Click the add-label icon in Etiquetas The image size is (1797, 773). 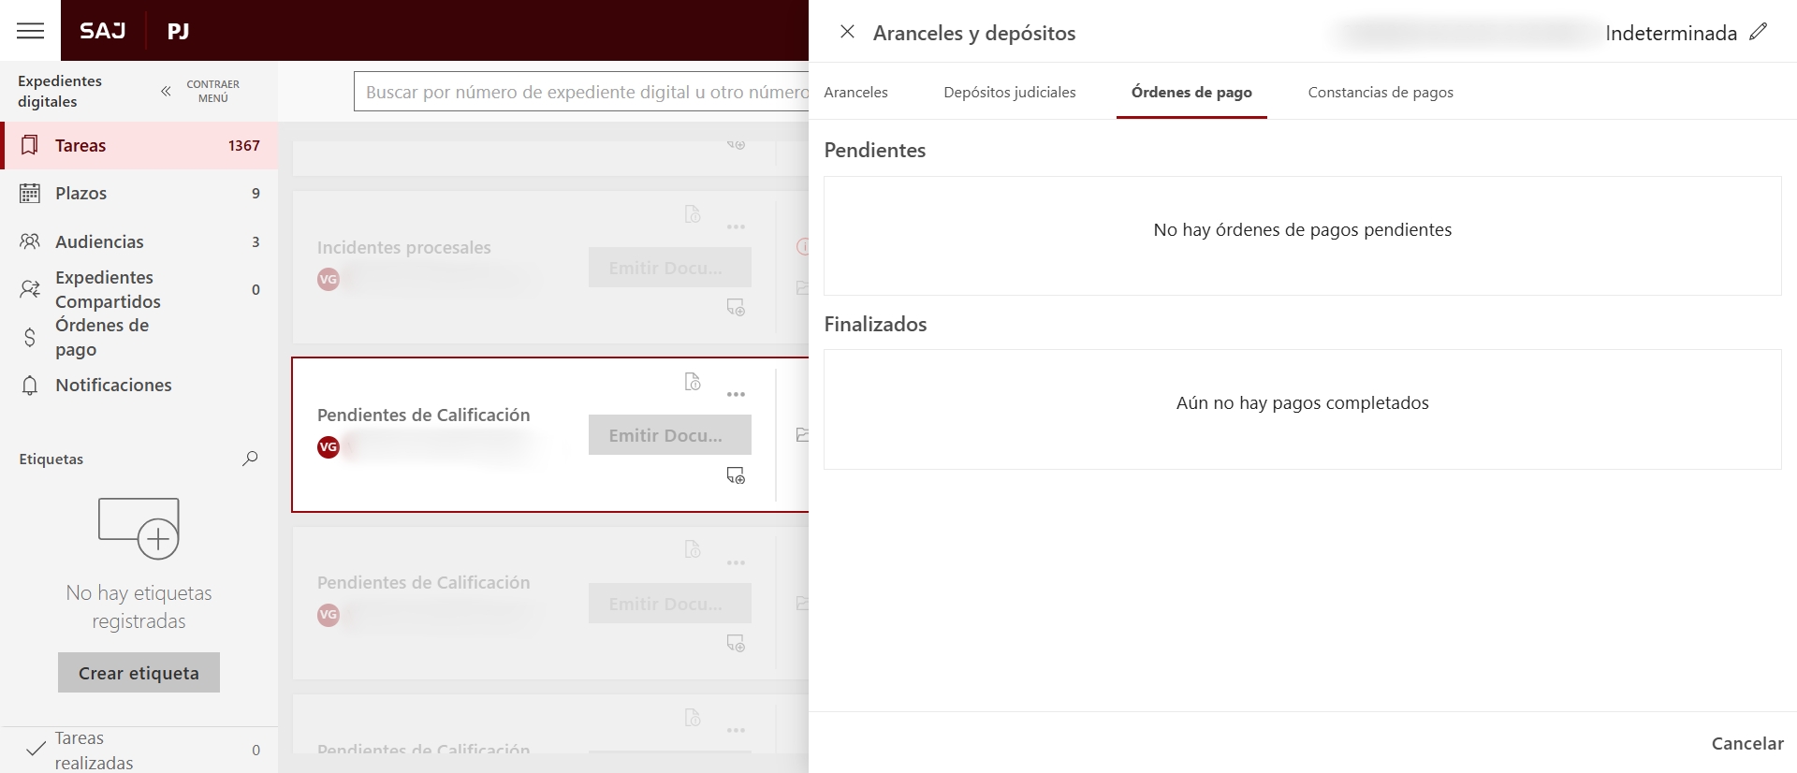click(x=139, y=529)
